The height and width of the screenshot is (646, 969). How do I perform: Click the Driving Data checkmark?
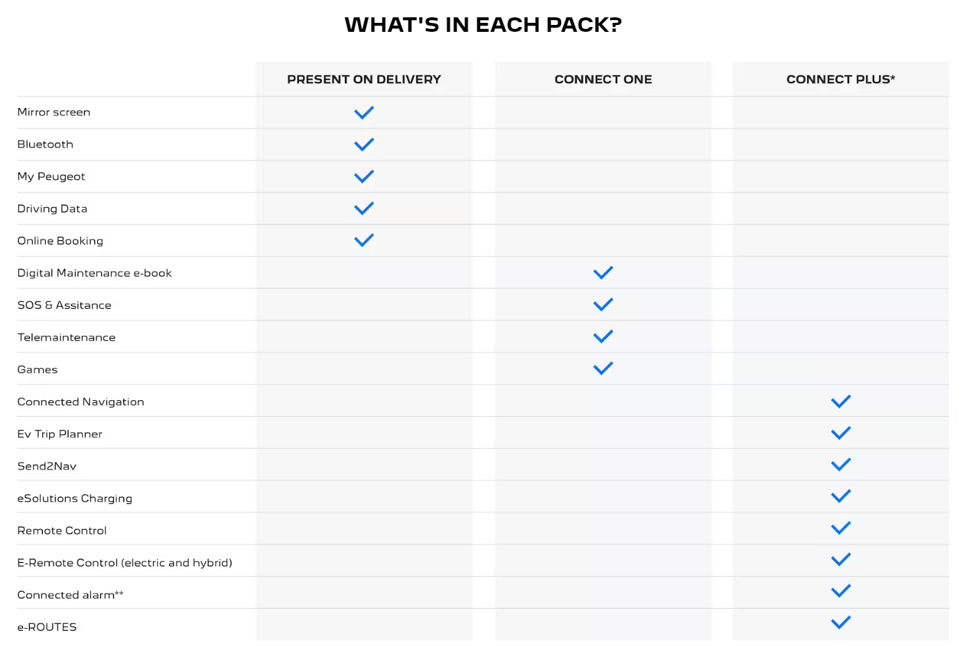(364, 208)
